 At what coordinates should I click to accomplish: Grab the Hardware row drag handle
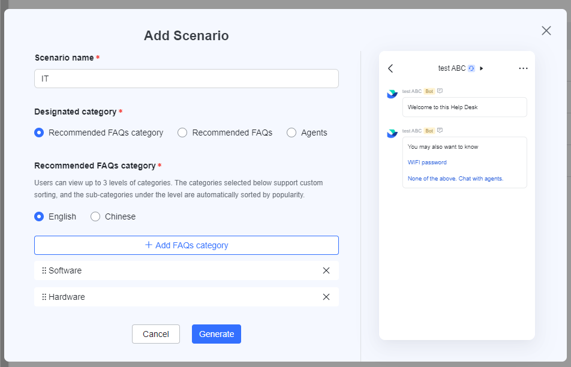click(x=44, y=297)
